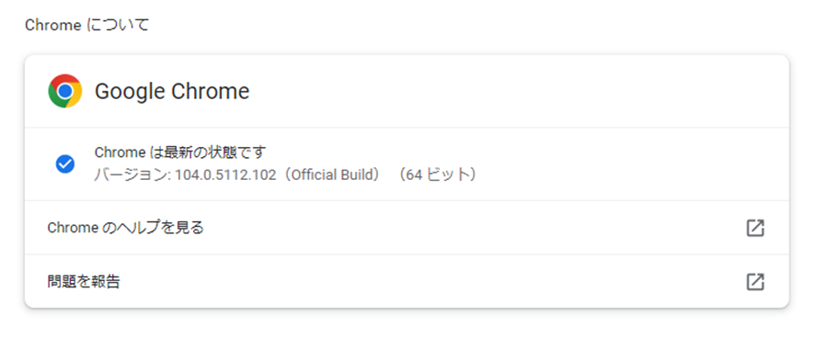Click empty middle area of report issue row

(x=431, y=281)
